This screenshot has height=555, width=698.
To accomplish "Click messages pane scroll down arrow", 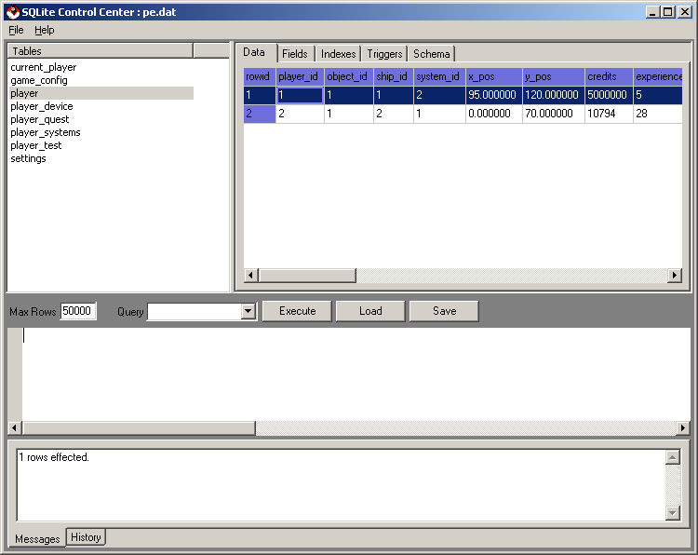I will pyautogui.click(x=673, y=513).
